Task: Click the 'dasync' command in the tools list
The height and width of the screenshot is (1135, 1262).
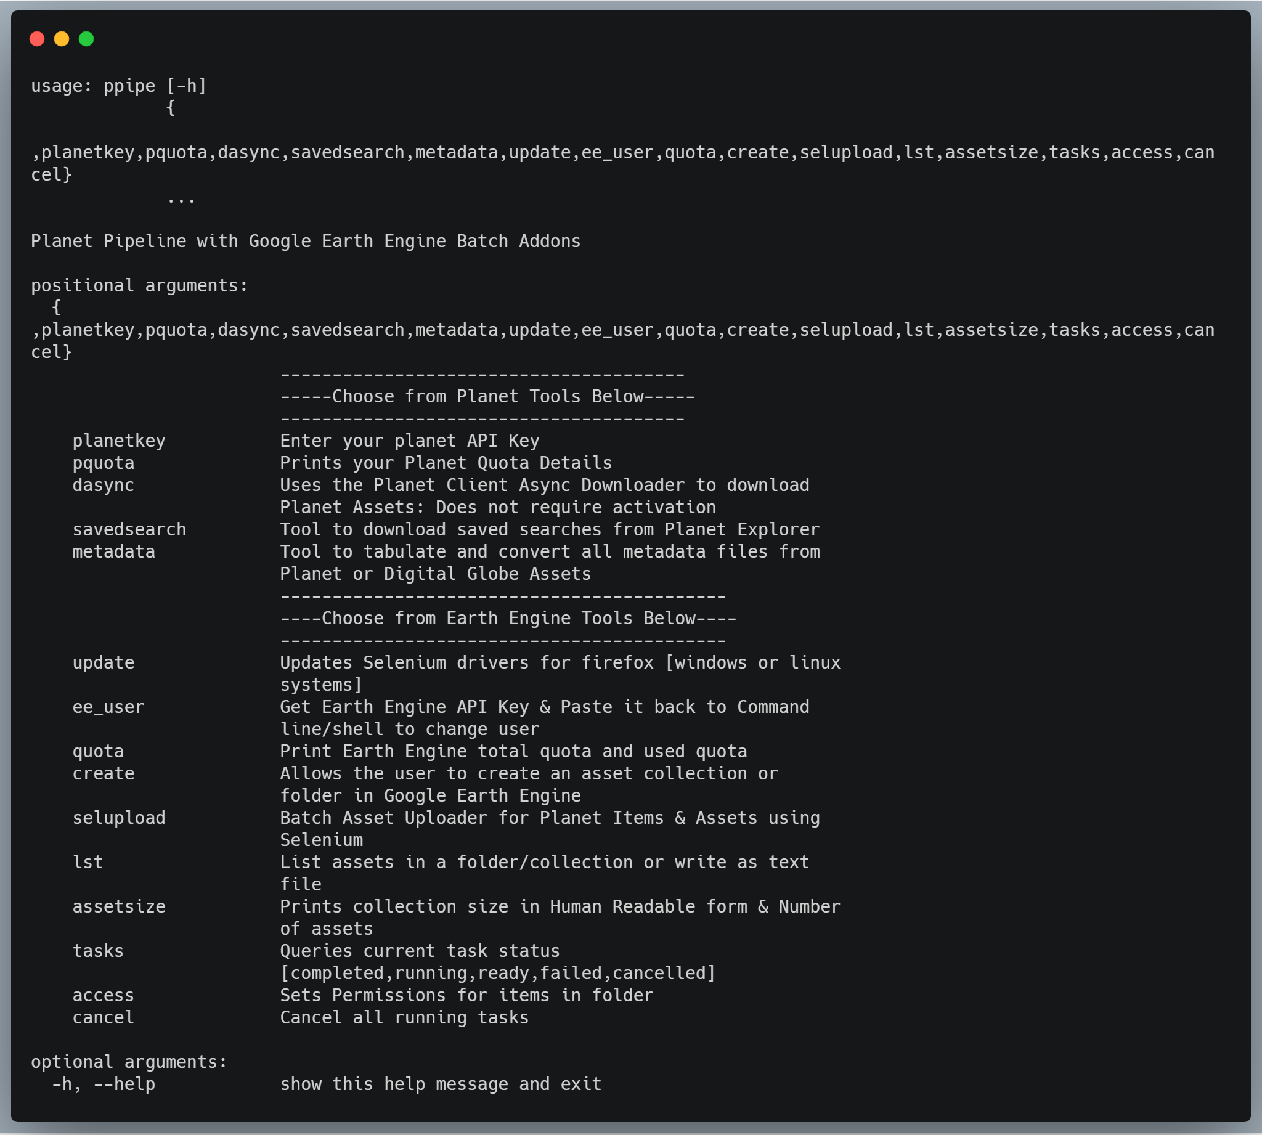Action: 103,485
